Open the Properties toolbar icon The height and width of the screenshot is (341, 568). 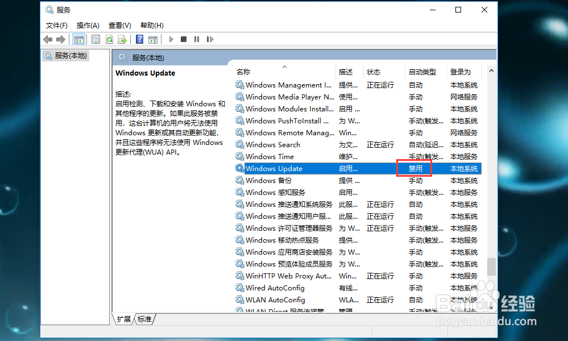pyautogui.click(x=96, y=39)
